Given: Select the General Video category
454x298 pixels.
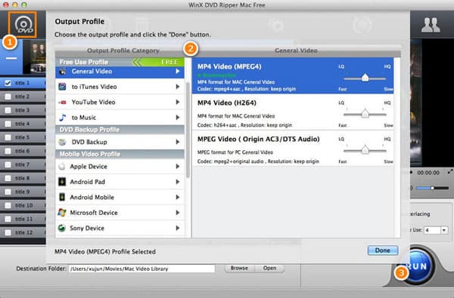Looking at the screenshot, I should coord(120,72).
